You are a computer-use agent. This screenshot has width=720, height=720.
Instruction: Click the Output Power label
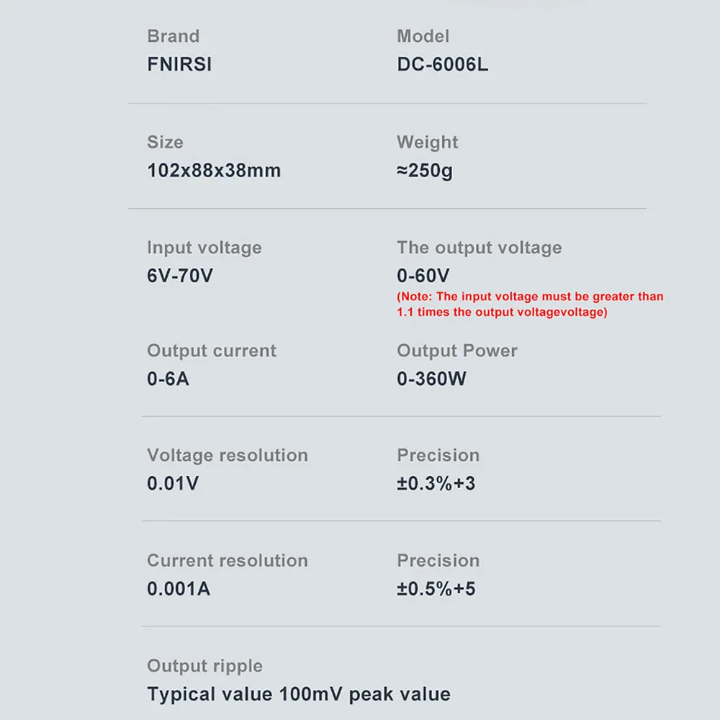click(x=457, y=351)
